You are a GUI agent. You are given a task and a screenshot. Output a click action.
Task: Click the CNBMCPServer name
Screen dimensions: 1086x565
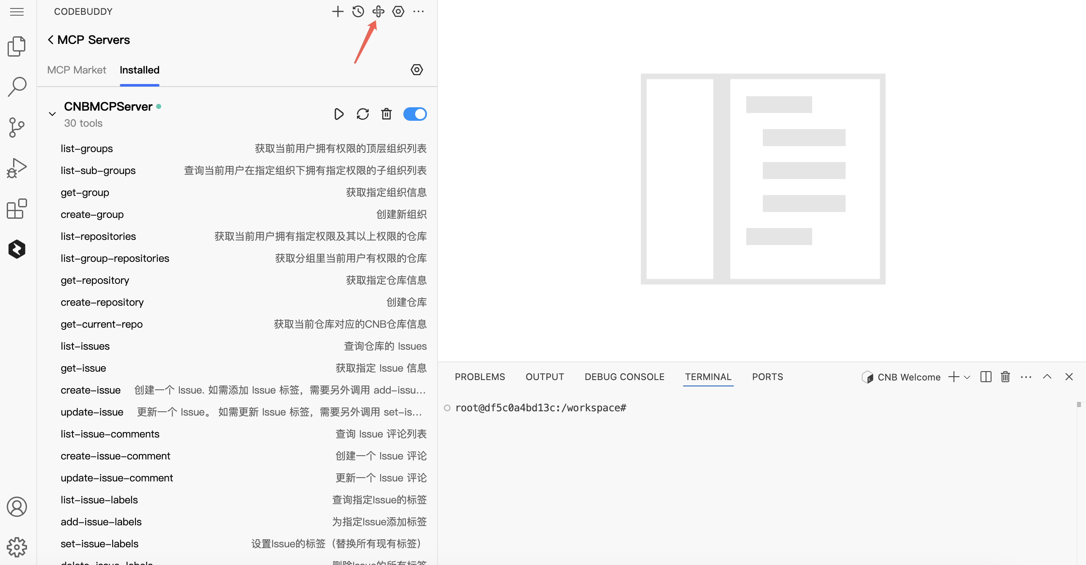coord(108,107)
